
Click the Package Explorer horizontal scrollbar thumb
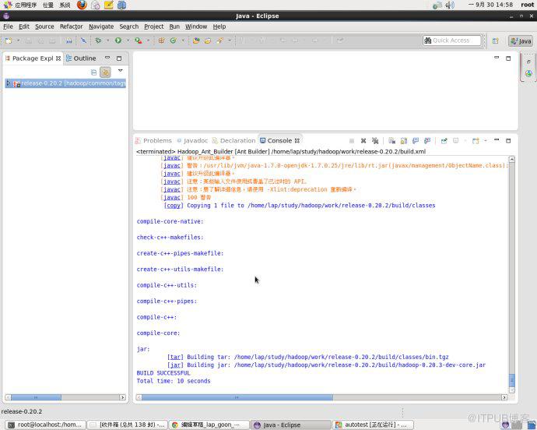[x=36, y=397]
